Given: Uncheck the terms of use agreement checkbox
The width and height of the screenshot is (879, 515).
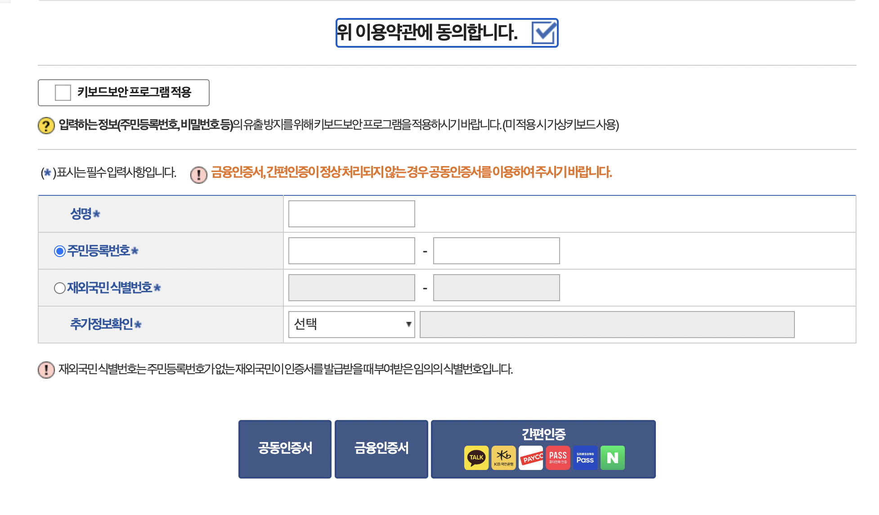Looking at the screenshot, I should tap(544, 33).
